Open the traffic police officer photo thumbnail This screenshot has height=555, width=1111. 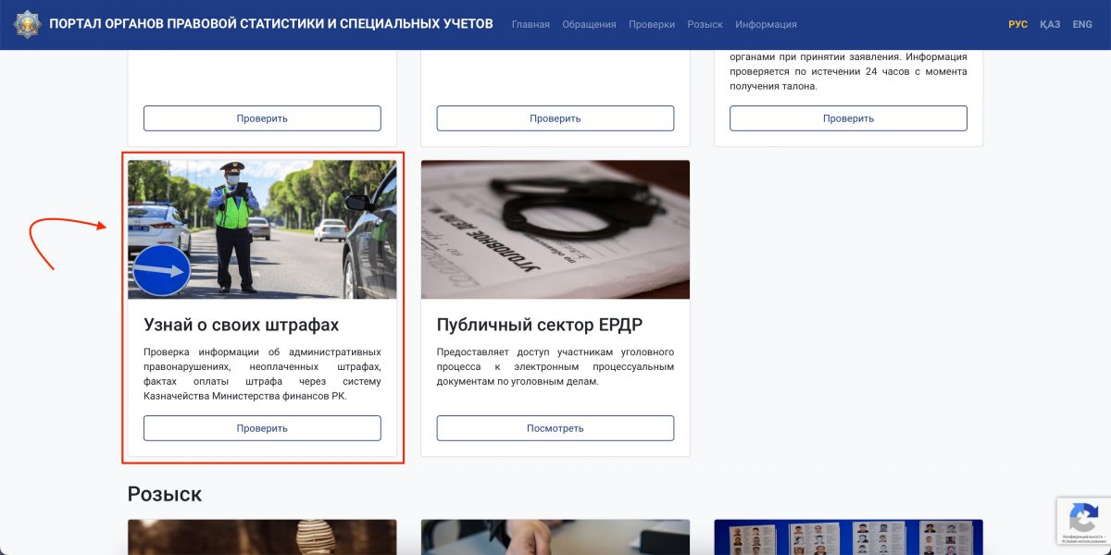262,229
